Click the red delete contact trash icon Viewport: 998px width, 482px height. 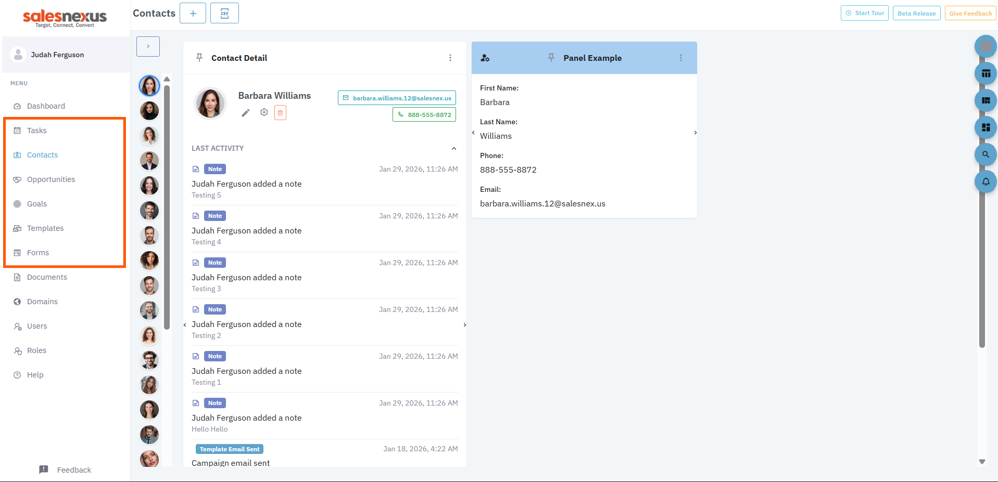(280, 113)
